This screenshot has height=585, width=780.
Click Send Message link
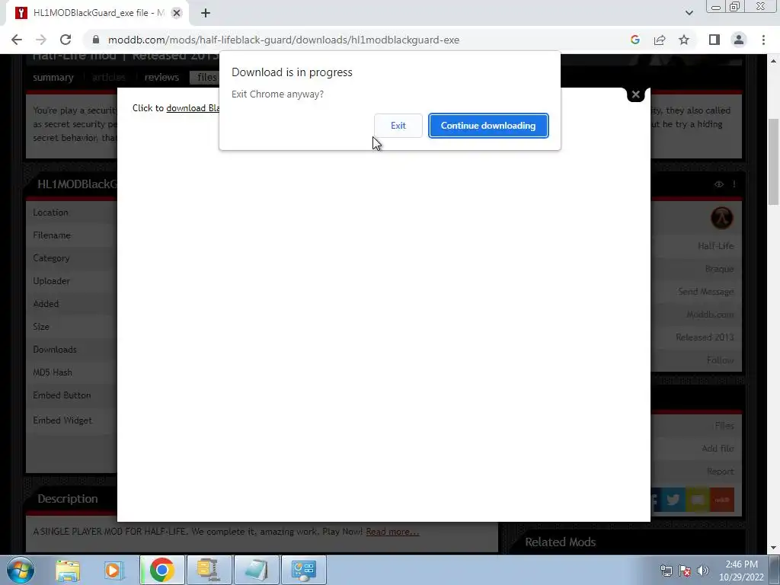click(706, 292)
